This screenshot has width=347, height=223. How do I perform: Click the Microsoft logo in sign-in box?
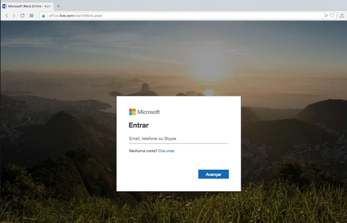144,112
